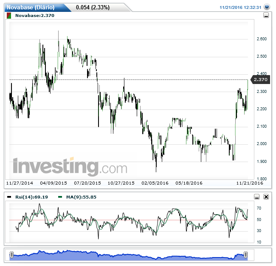The width and height of the screenshot is (276, 266).
Task: Click the 0.054 (2.33%) change tab
Action: [93, 7]
